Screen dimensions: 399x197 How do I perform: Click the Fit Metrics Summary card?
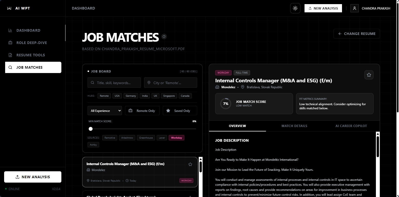click(335, 104)
